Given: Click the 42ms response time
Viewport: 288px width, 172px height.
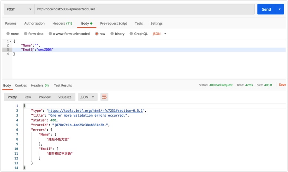Looking at the screenshot, I should coord(249,85).
